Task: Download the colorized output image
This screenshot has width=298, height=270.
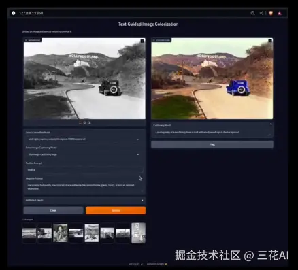Action: [x=270, y=41]
